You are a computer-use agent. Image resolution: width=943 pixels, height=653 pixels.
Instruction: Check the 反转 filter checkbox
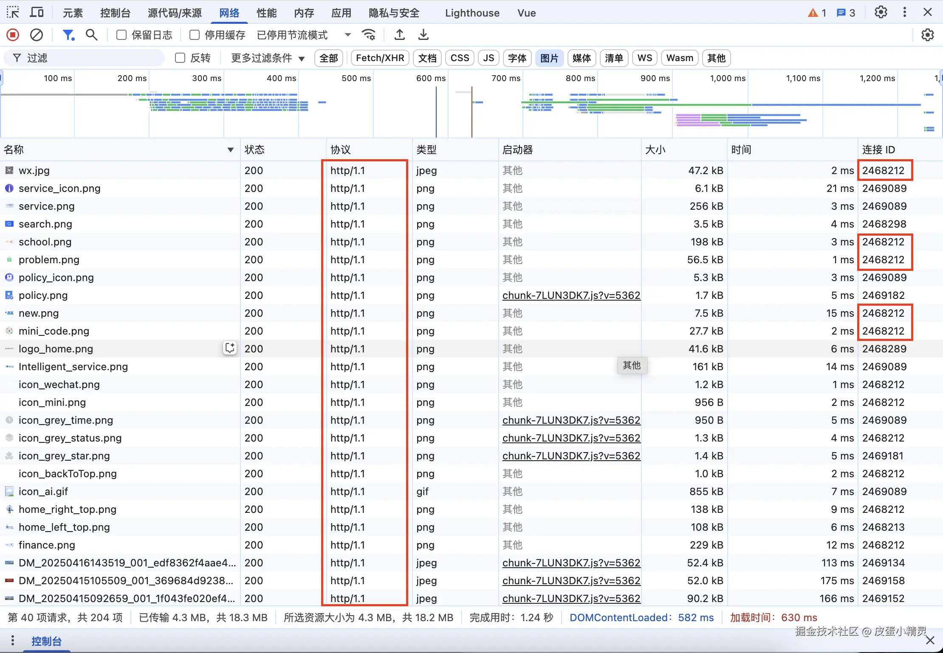pos(180,58)
